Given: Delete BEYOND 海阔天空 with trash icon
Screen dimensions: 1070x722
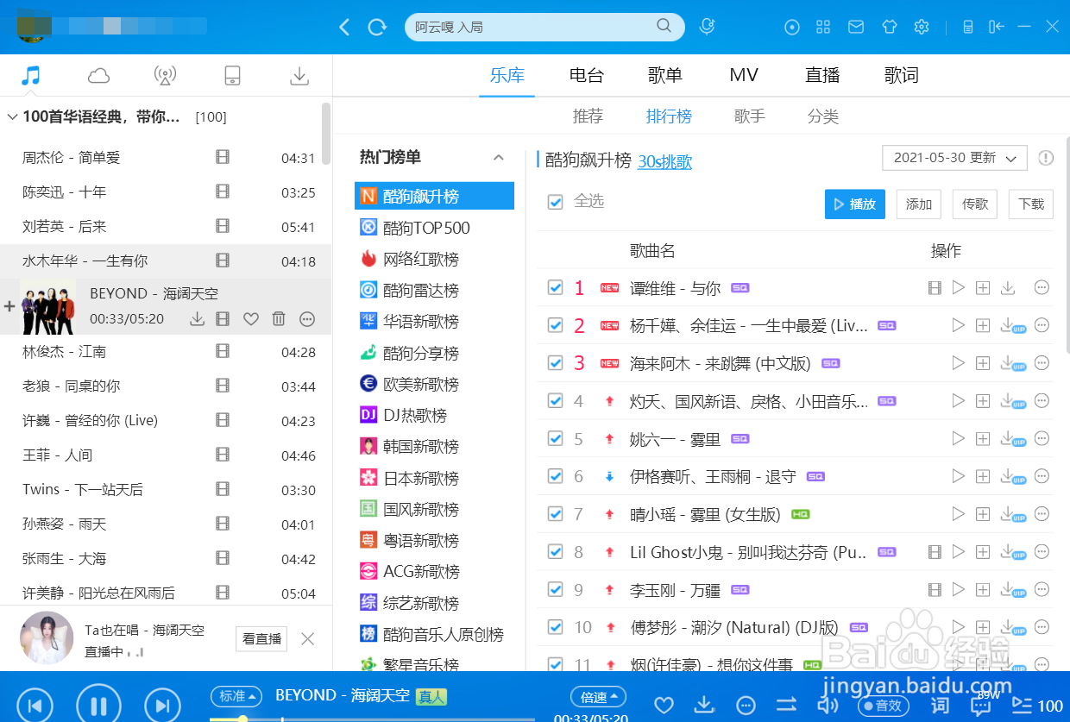Looking at the screenshot, I should (279, 319).
